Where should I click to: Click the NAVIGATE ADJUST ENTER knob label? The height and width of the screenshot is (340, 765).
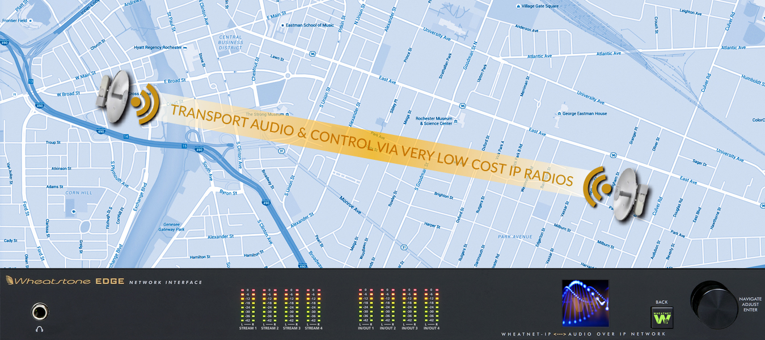pyautogui.click(x=750, y=304)
